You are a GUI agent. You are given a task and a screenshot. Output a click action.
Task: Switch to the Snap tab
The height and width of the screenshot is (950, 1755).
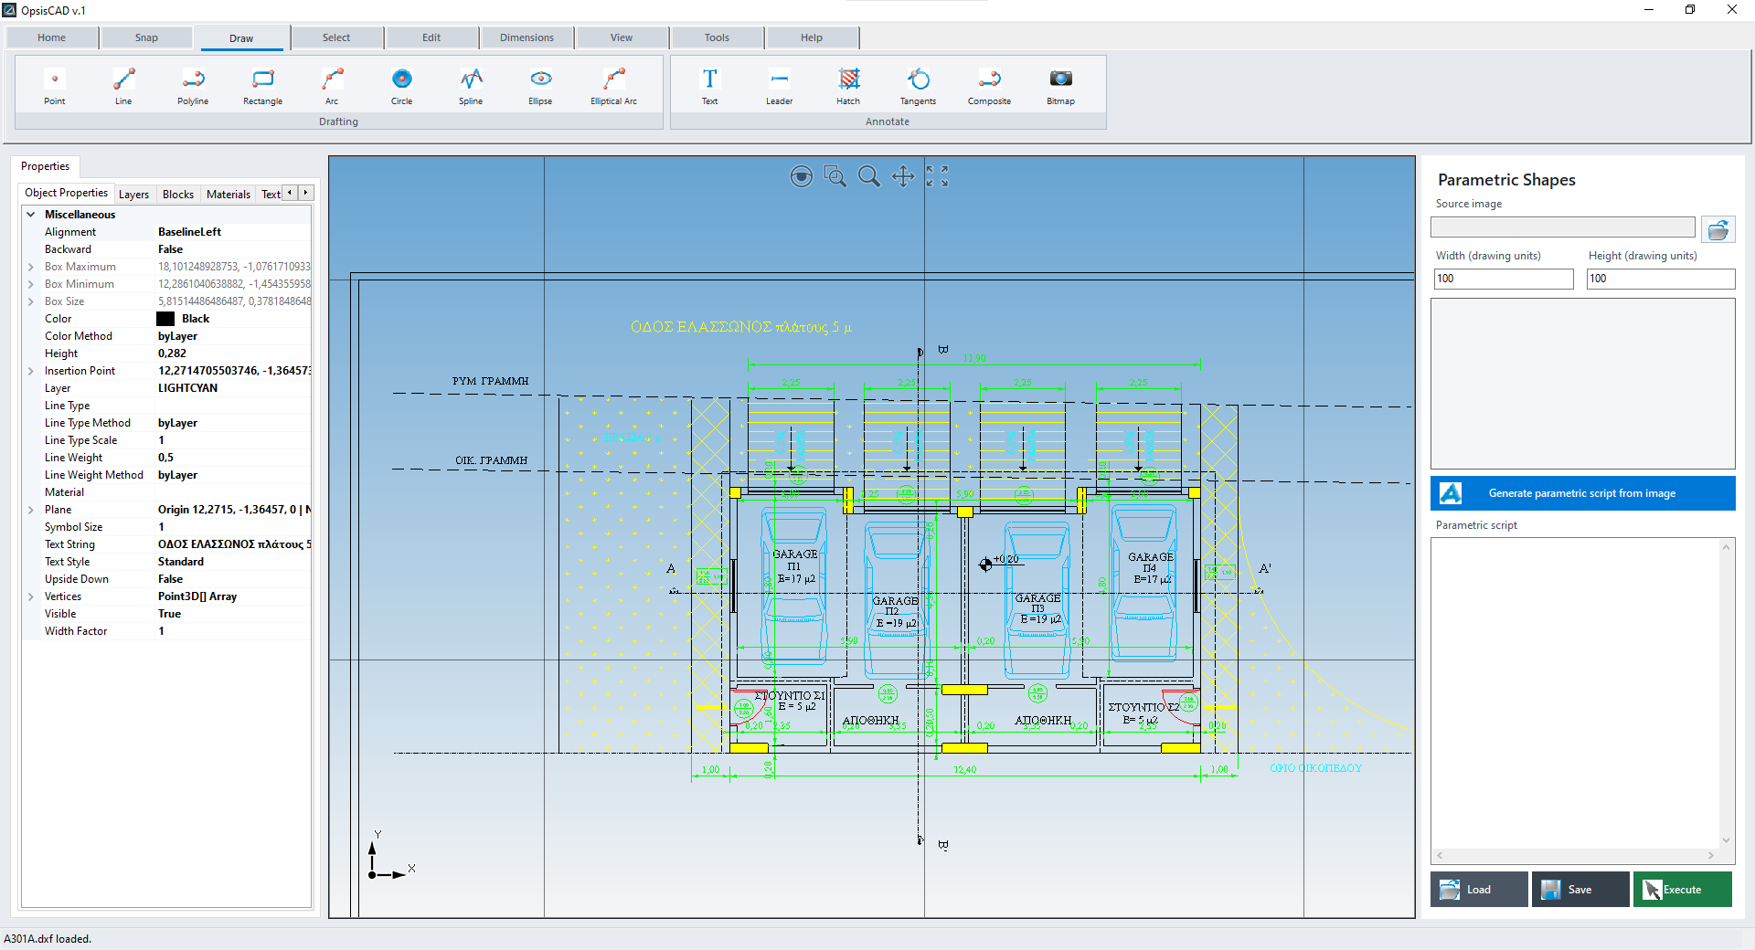pyautogui.click(x=146, y=37)
